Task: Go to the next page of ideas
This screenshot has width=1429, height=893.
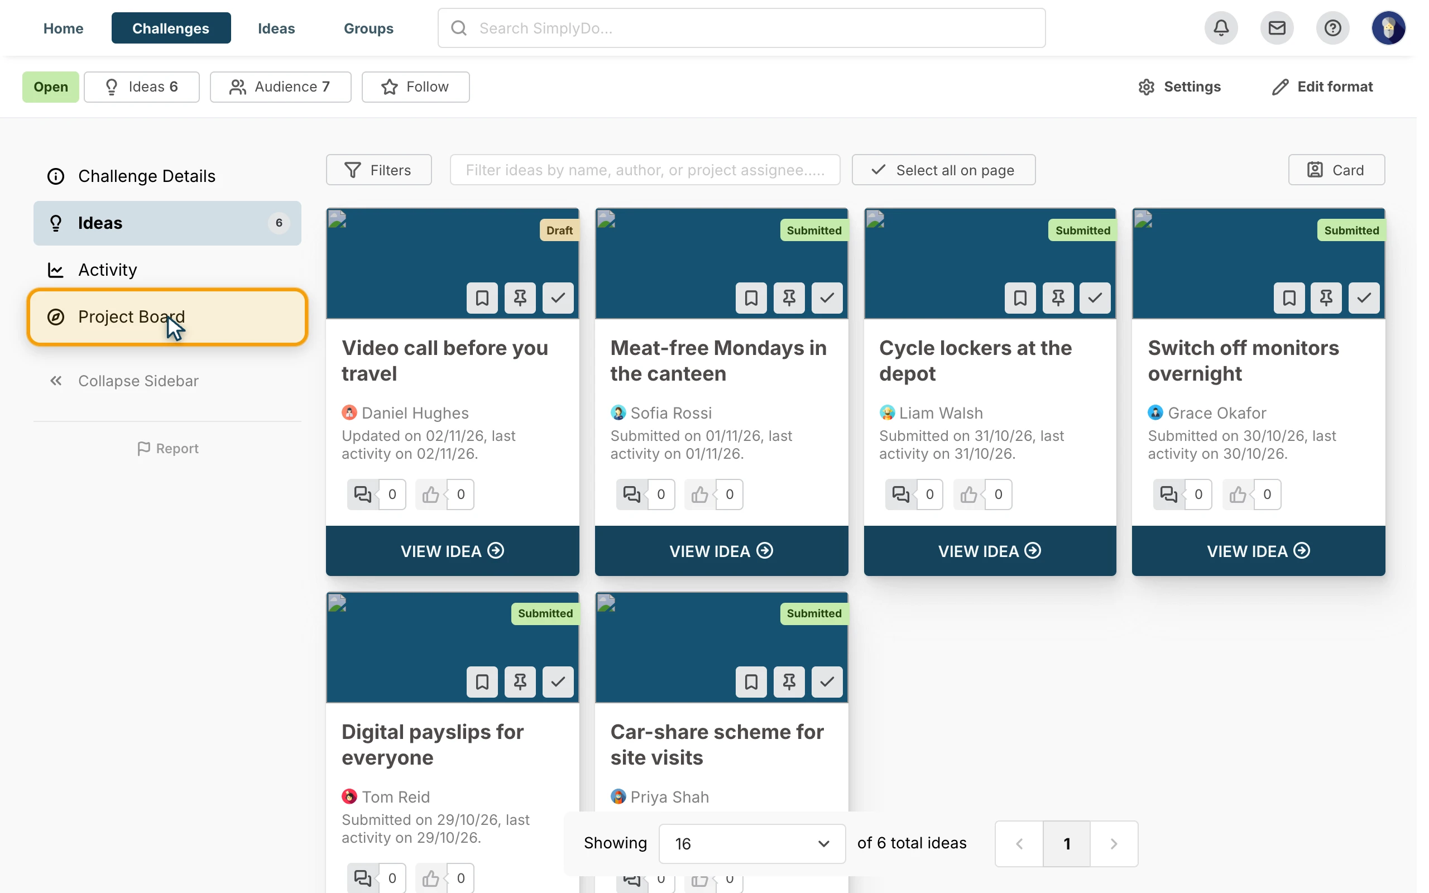Action: pos(1113,843)
